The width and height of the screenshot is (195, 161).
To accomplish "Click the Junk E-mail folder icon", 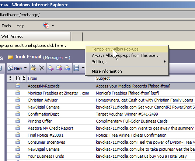I will (x=10, y=57).
